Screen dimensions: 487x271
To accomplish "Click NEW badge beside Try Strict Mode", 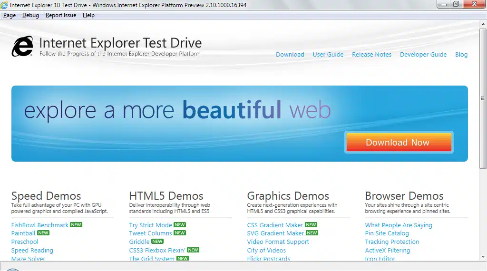I will [180, 225].
